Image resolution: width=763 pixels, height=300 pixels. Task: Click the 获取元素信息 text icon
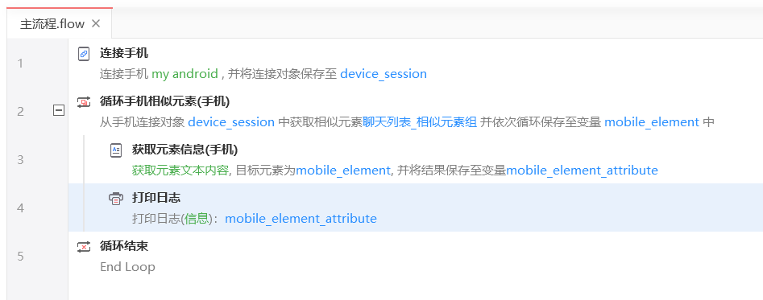coord(116,150)
